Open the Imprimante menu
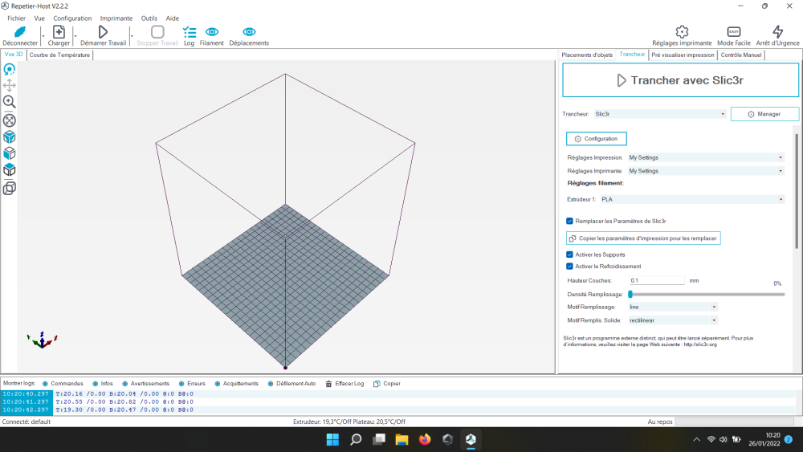The image size is (803, 452). 116,18
